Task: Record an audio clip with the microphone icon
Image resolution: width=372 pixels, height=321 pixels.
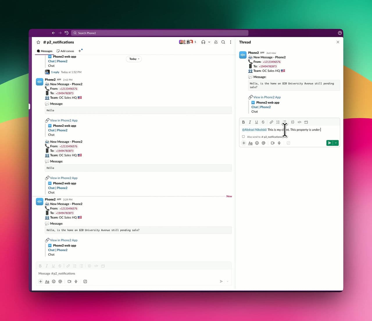Action: point(279,143)
